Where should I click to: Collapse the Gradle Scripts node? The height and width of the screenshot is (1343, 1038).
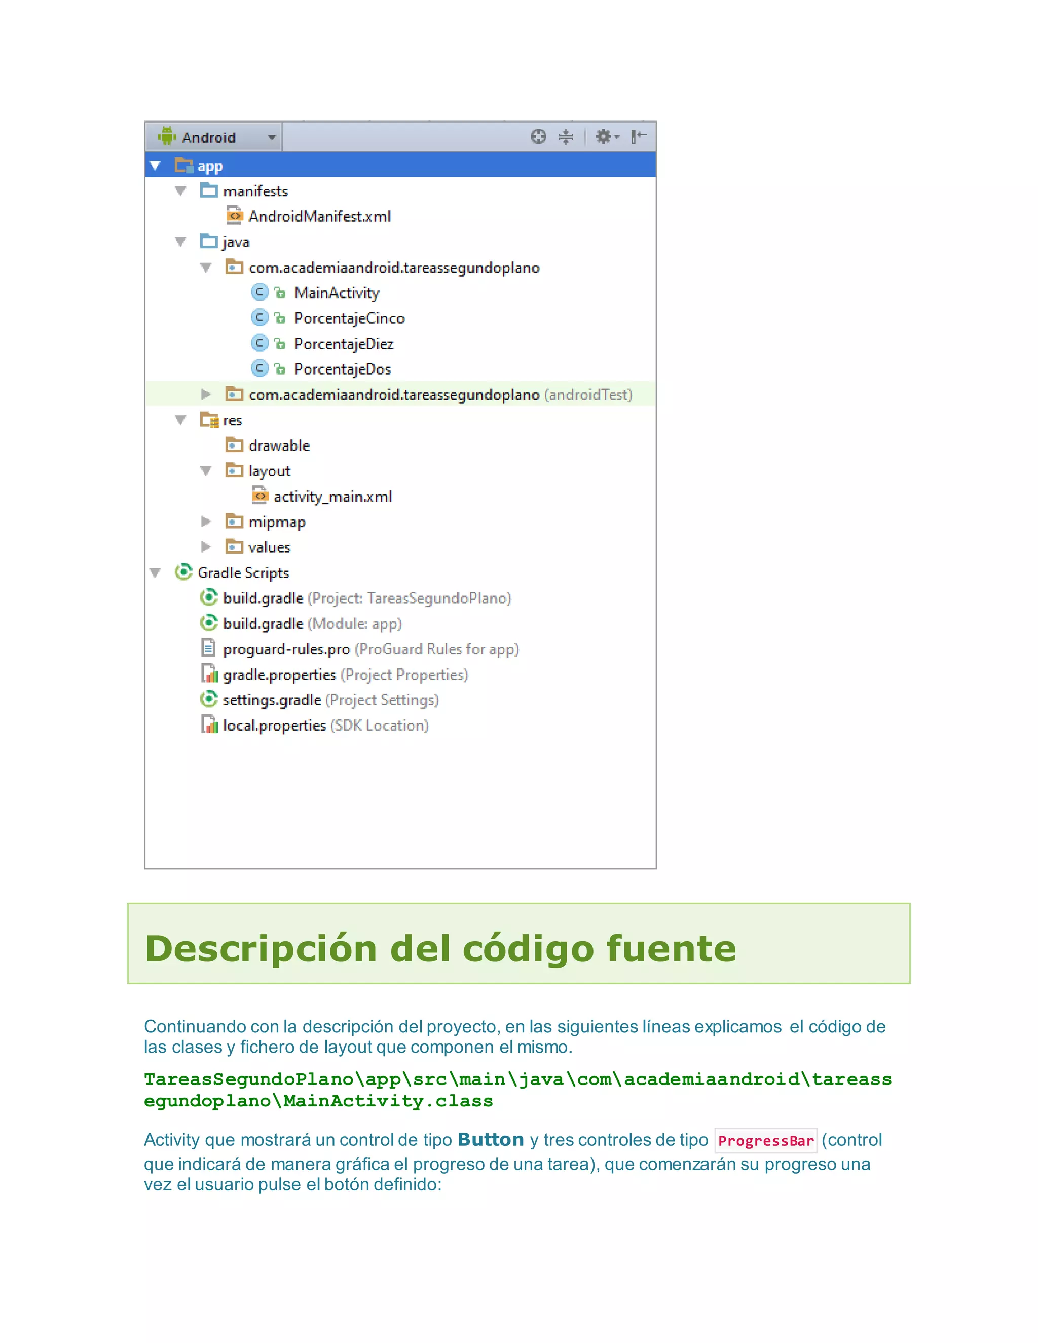[155, 573]
